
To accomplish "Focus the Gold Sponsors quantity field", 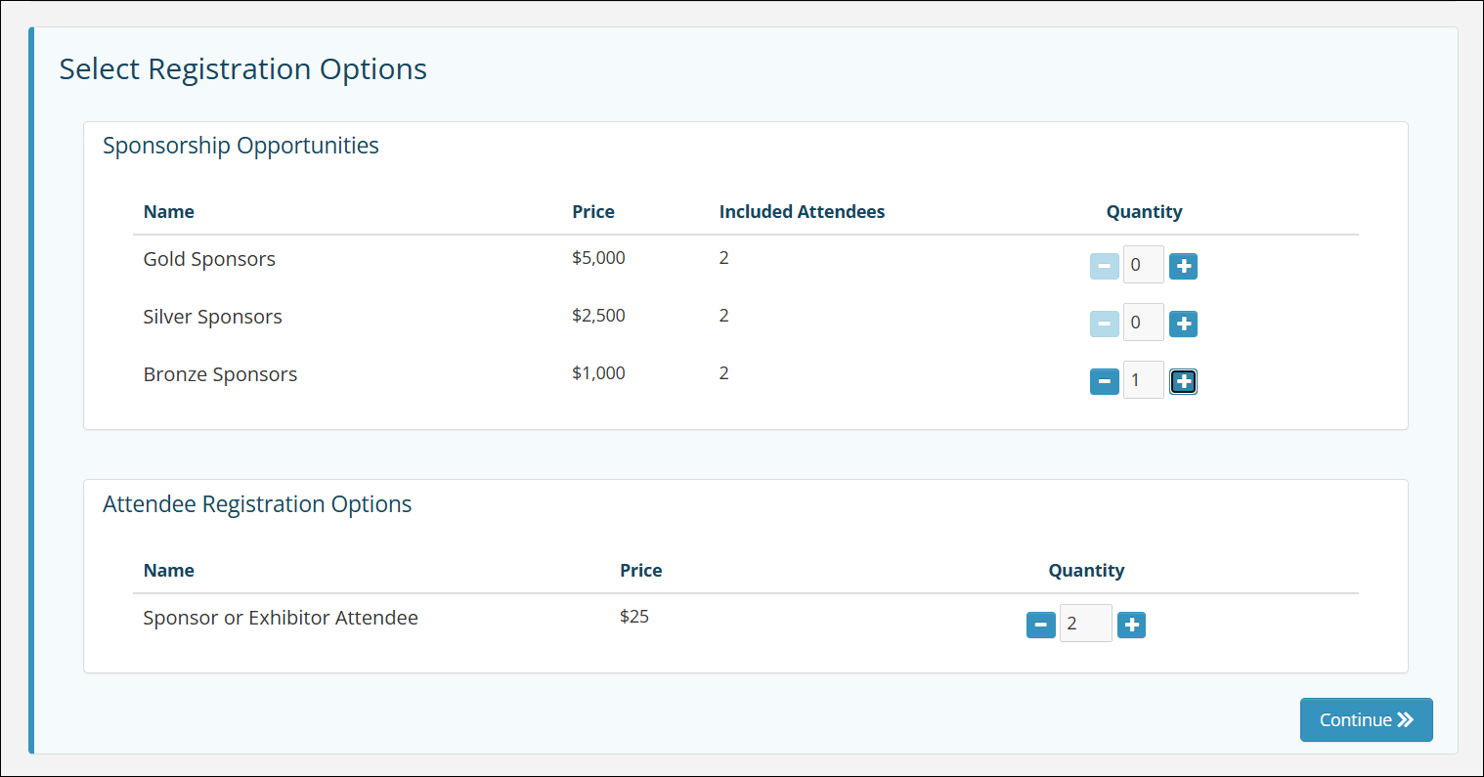I will [x=1143, y=265].
